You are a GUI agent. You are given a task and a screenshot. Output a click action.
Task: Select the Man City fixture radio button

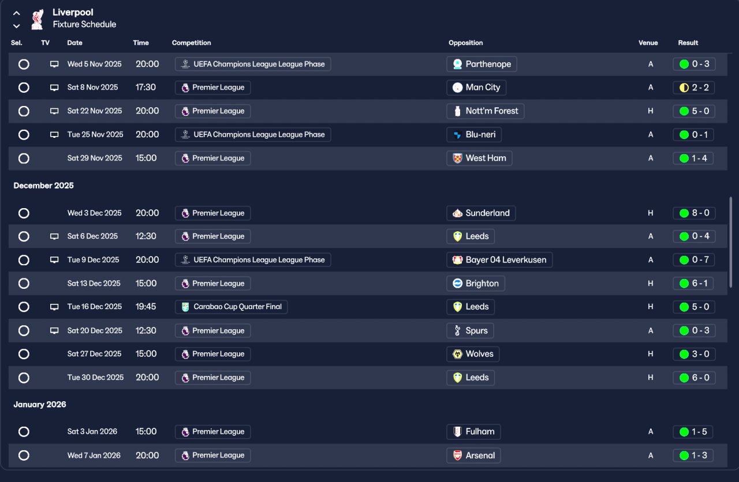coord(24,88)
